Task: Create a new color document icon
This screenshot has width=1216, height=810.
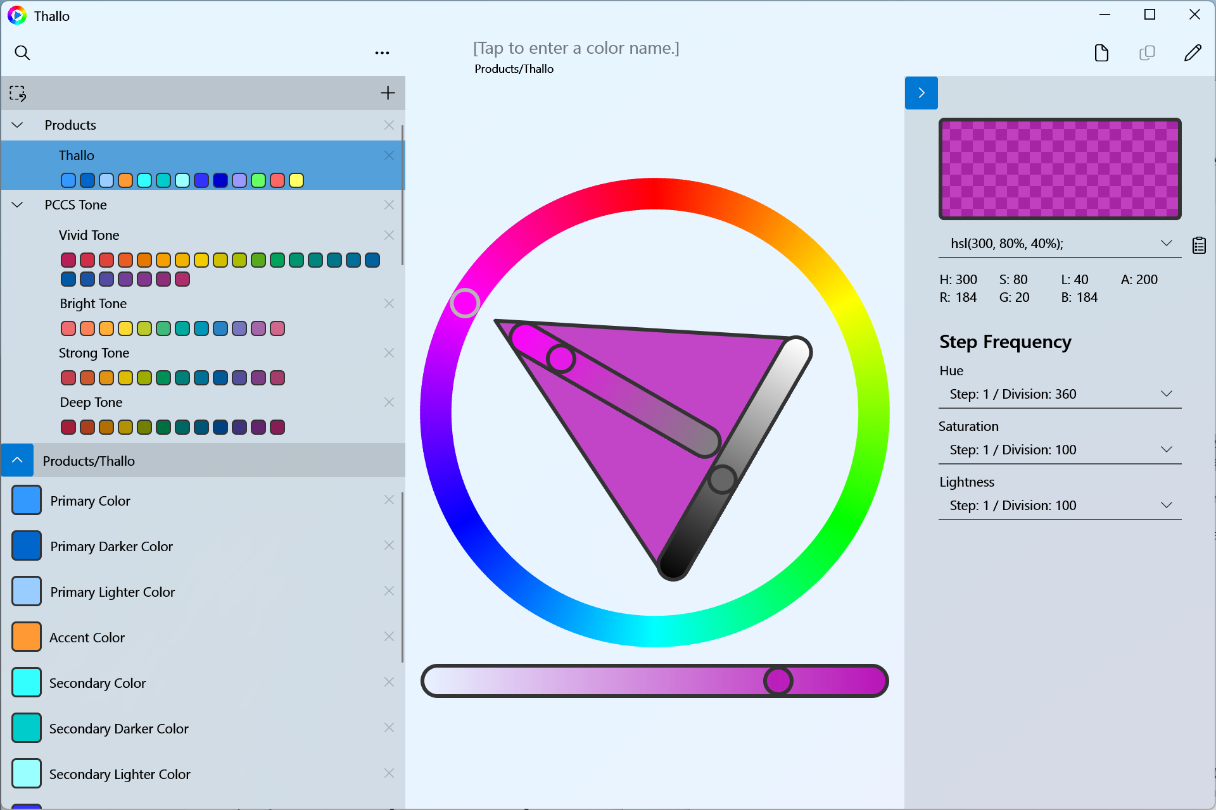Action: point(1101,53)
